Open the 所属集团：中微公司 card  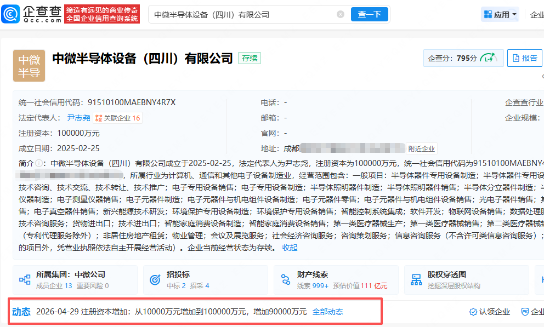75,280
